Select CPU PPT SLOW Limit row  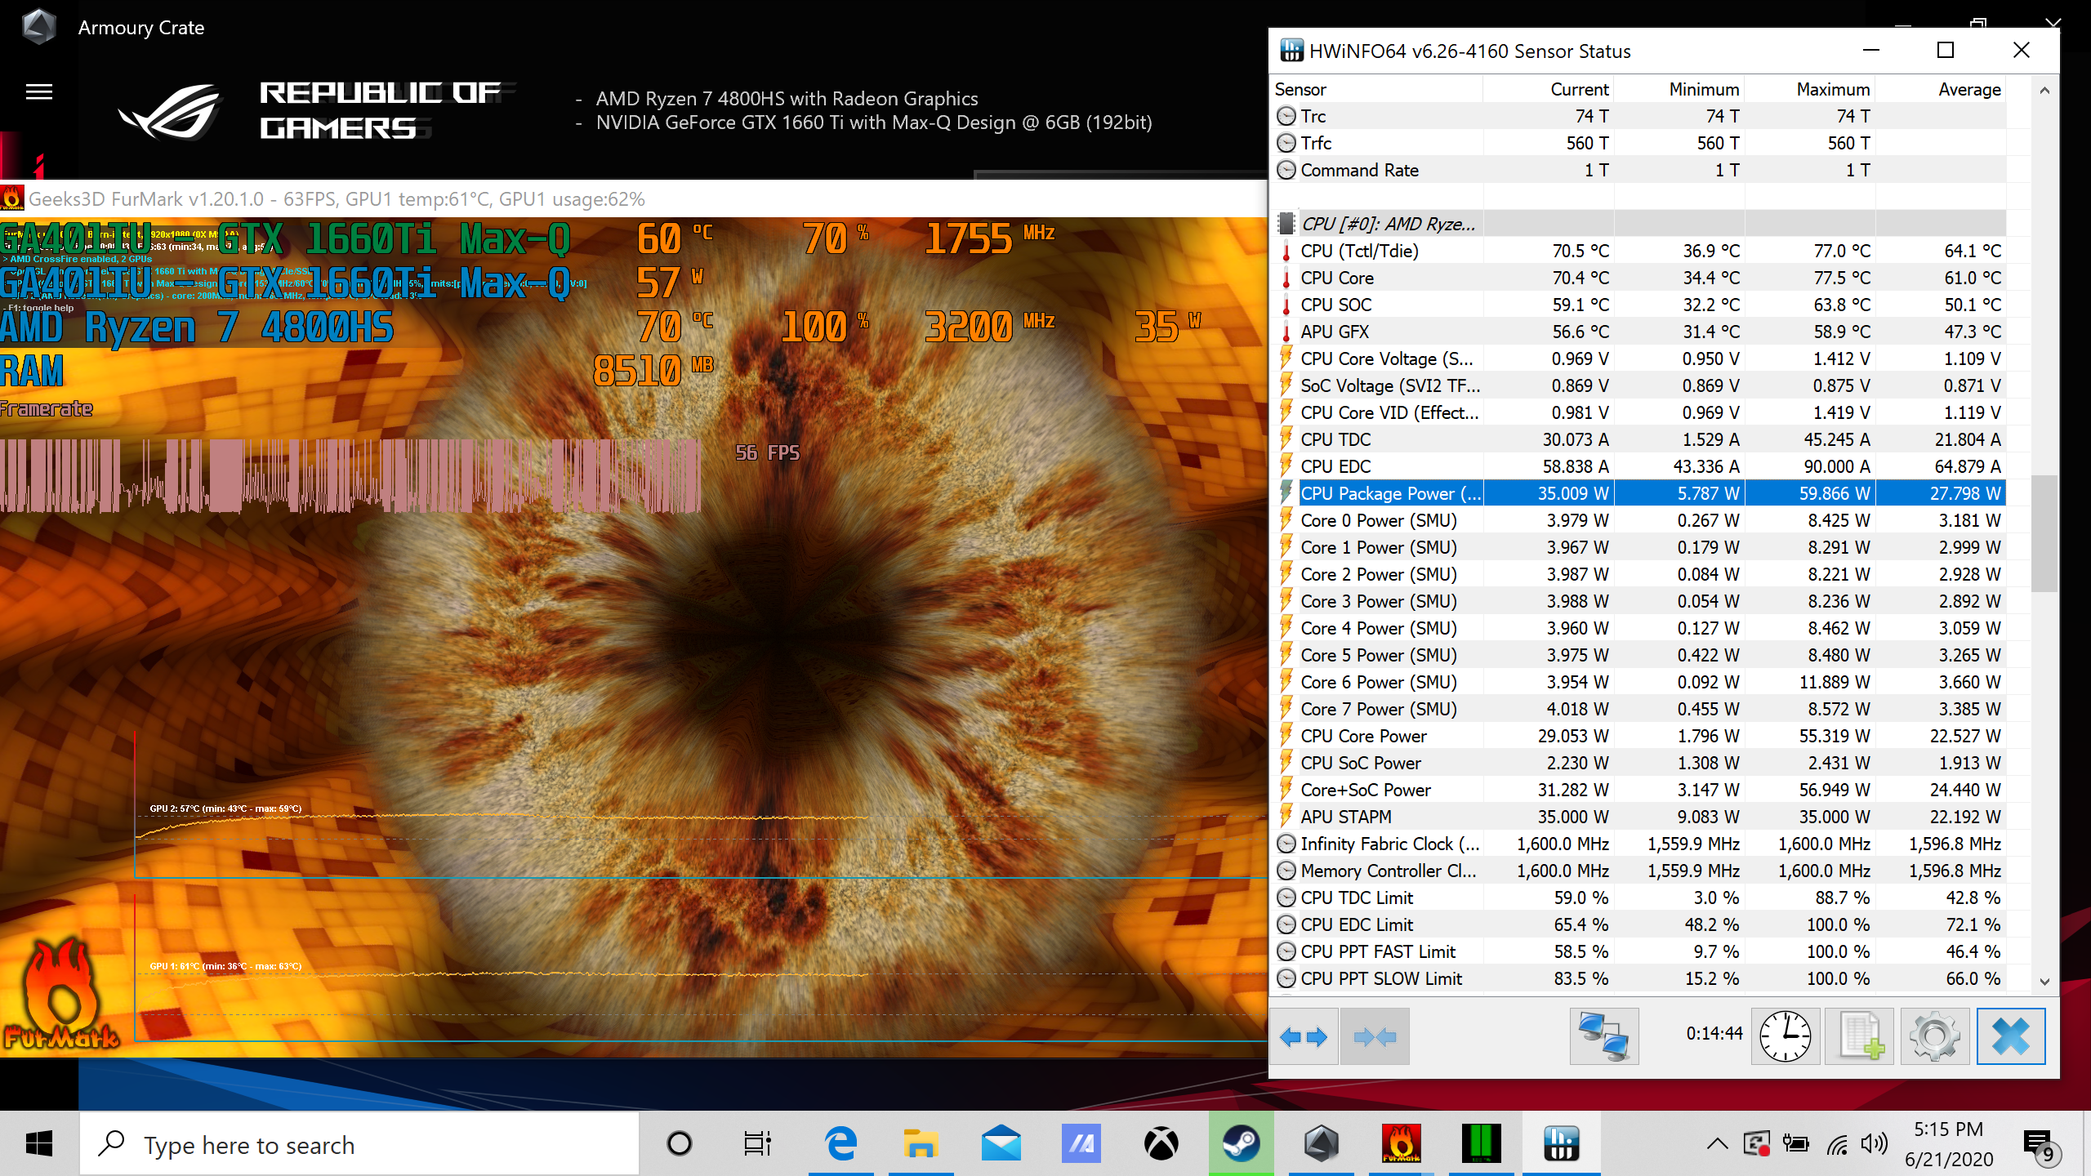[x=1639, y=978]
